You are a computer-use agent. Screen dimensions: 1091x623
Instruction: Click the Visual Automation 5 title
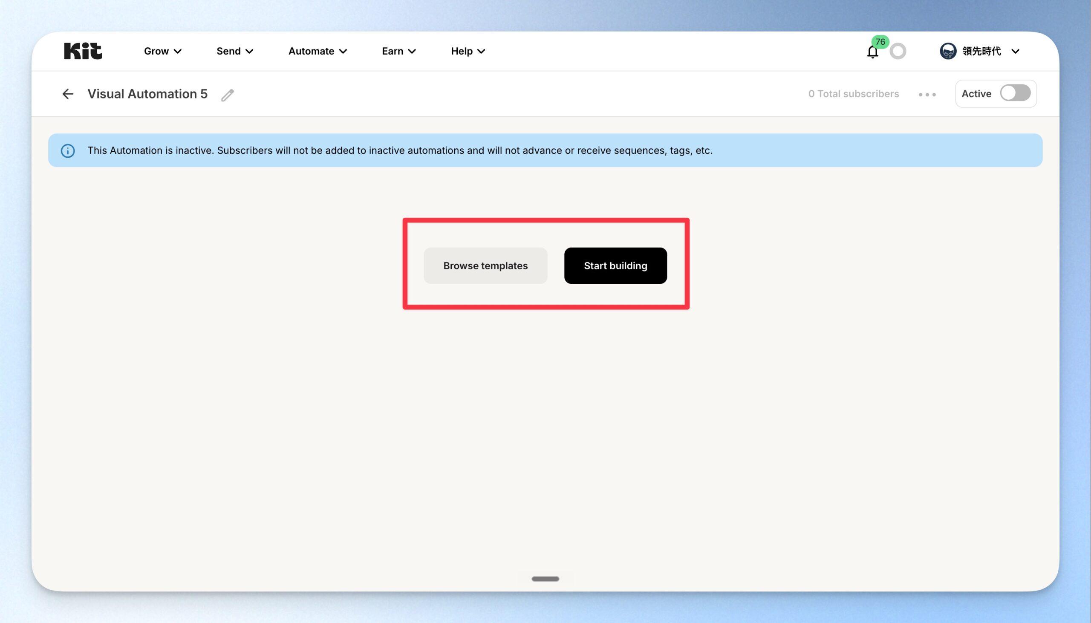[x=147, y=94]
